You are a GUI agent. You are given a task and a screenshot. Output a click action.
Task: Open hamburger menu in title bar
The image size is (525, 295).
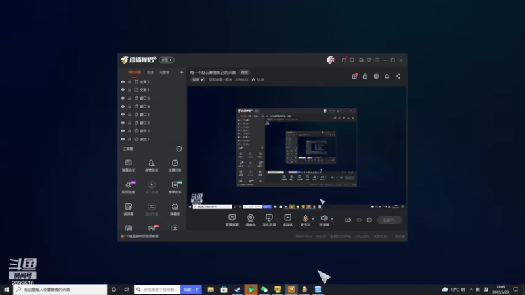(x=377, y=60)
